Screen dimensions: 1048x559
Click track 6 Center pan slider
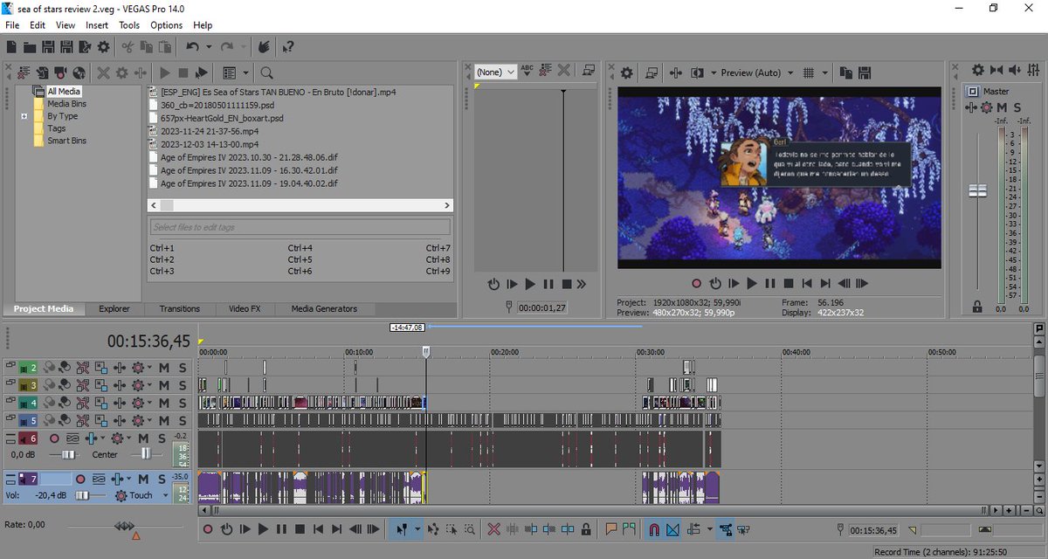(146, 454)
